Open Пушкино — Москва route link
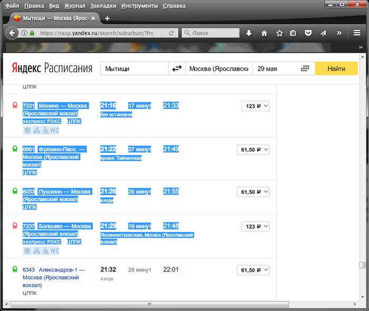 tap(58, 196)
